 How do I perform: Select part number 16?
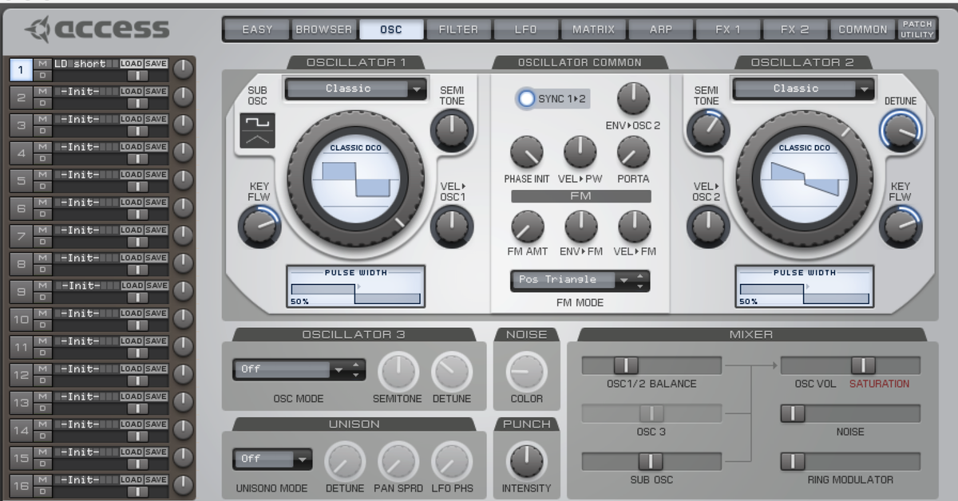pos(22,486)
